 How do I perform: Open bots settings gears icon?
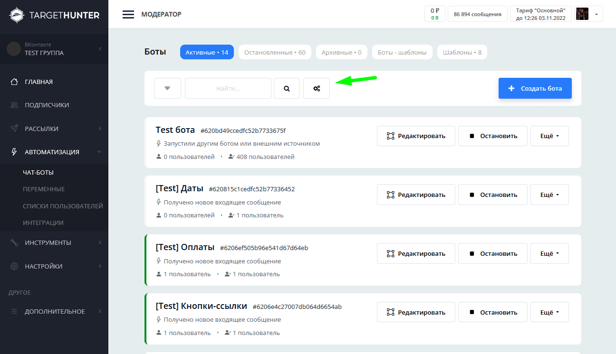[x=317, y=88]
